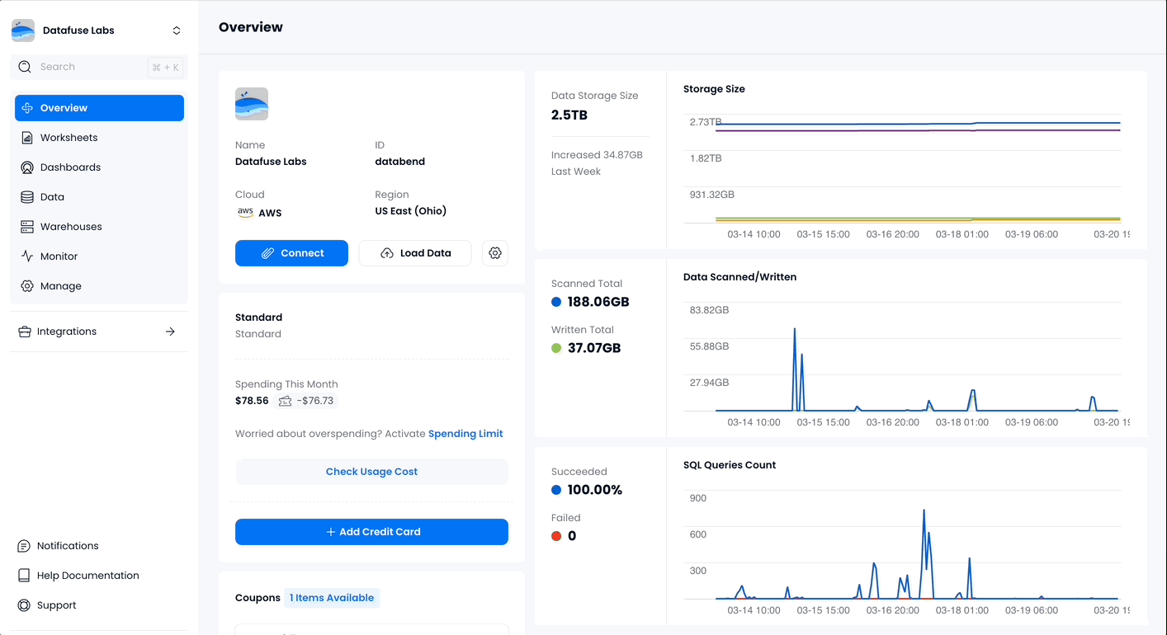Open the Monitor page
Viewport: 1167px width, 635px height.
[x=99, y=256]
